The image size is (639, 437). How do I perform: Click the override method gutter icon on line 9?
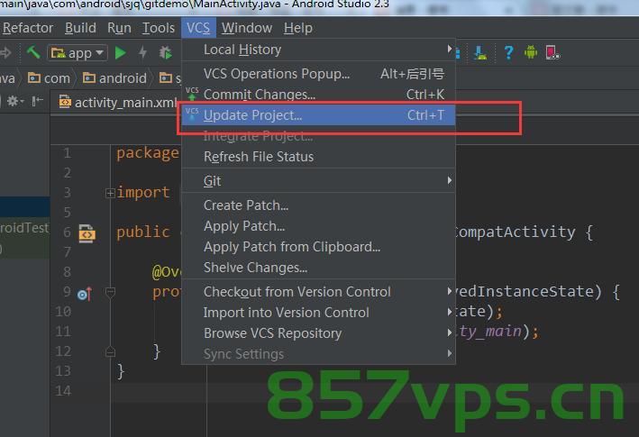(85, 293)
